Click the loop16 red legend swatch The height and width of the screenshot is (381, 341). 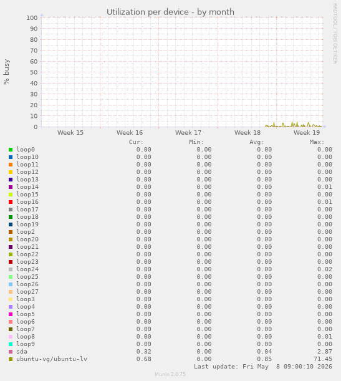(11, 202)
